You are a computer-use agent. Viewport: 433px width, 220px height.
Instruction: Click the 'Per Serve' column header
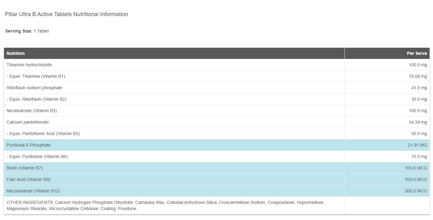(x=417, y=53)
